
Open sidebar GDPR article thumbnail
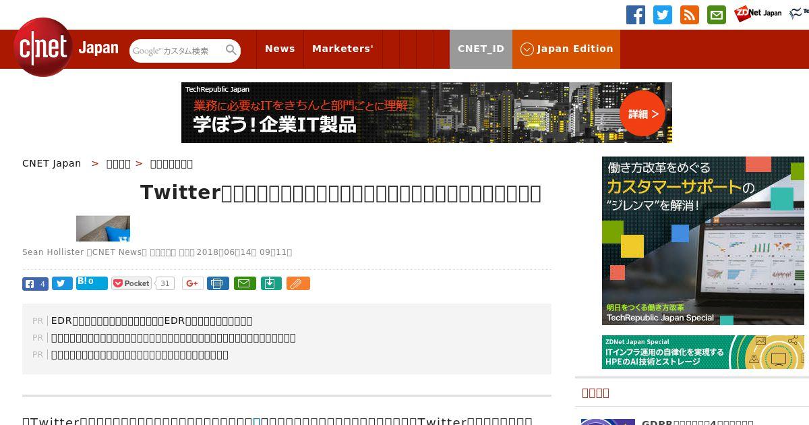(608, 422)
